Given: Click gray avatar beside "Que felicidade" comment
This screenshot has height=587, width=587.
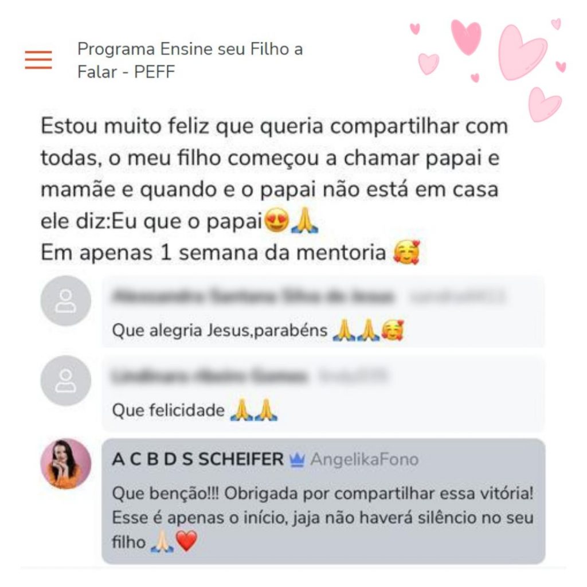Looking at the screenshot, I should click(66, 381).
